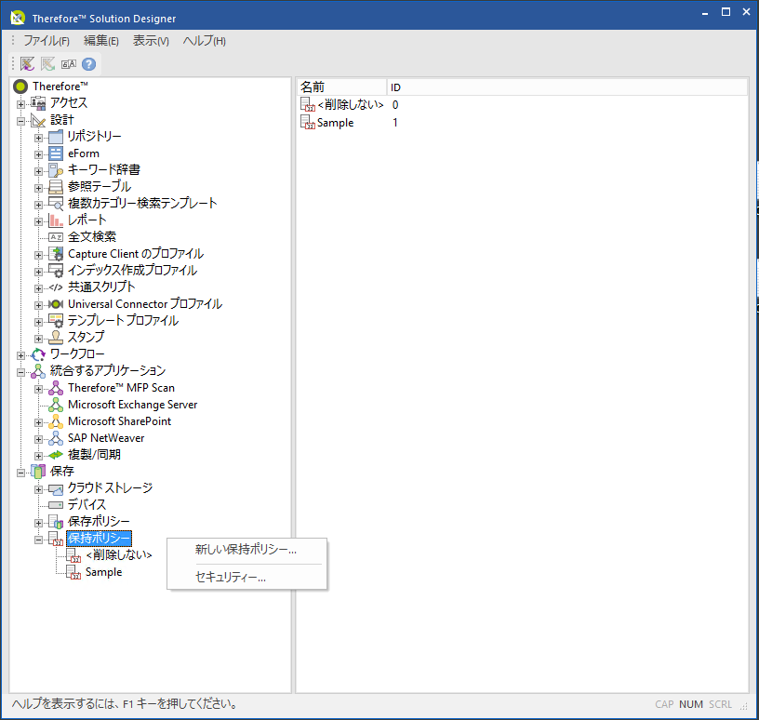759x720 pixels.
Task: Click the Therefore root node icon
Action: tap(20, 87)
